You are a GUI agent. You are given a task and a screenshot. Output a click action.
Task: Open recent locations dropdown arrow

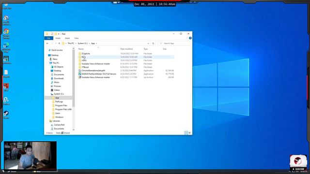click(56, 43)
